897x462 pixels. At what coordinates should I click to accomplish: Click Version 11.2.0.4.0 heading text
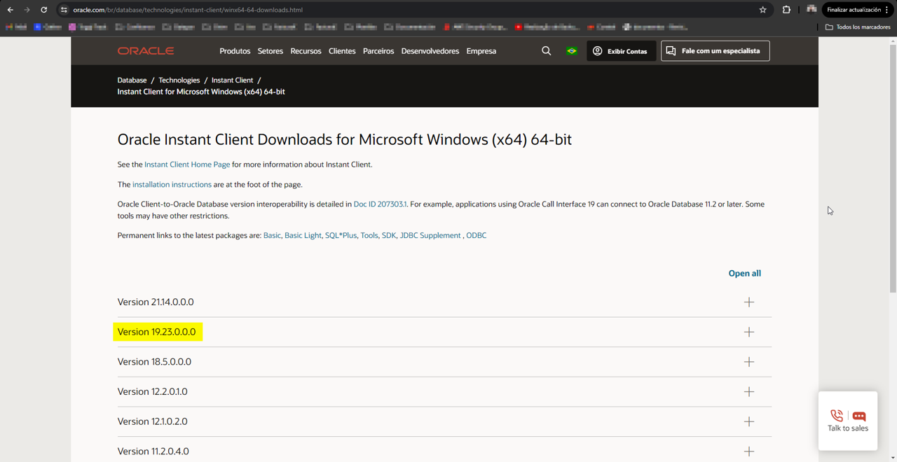(x=153, y=451)
